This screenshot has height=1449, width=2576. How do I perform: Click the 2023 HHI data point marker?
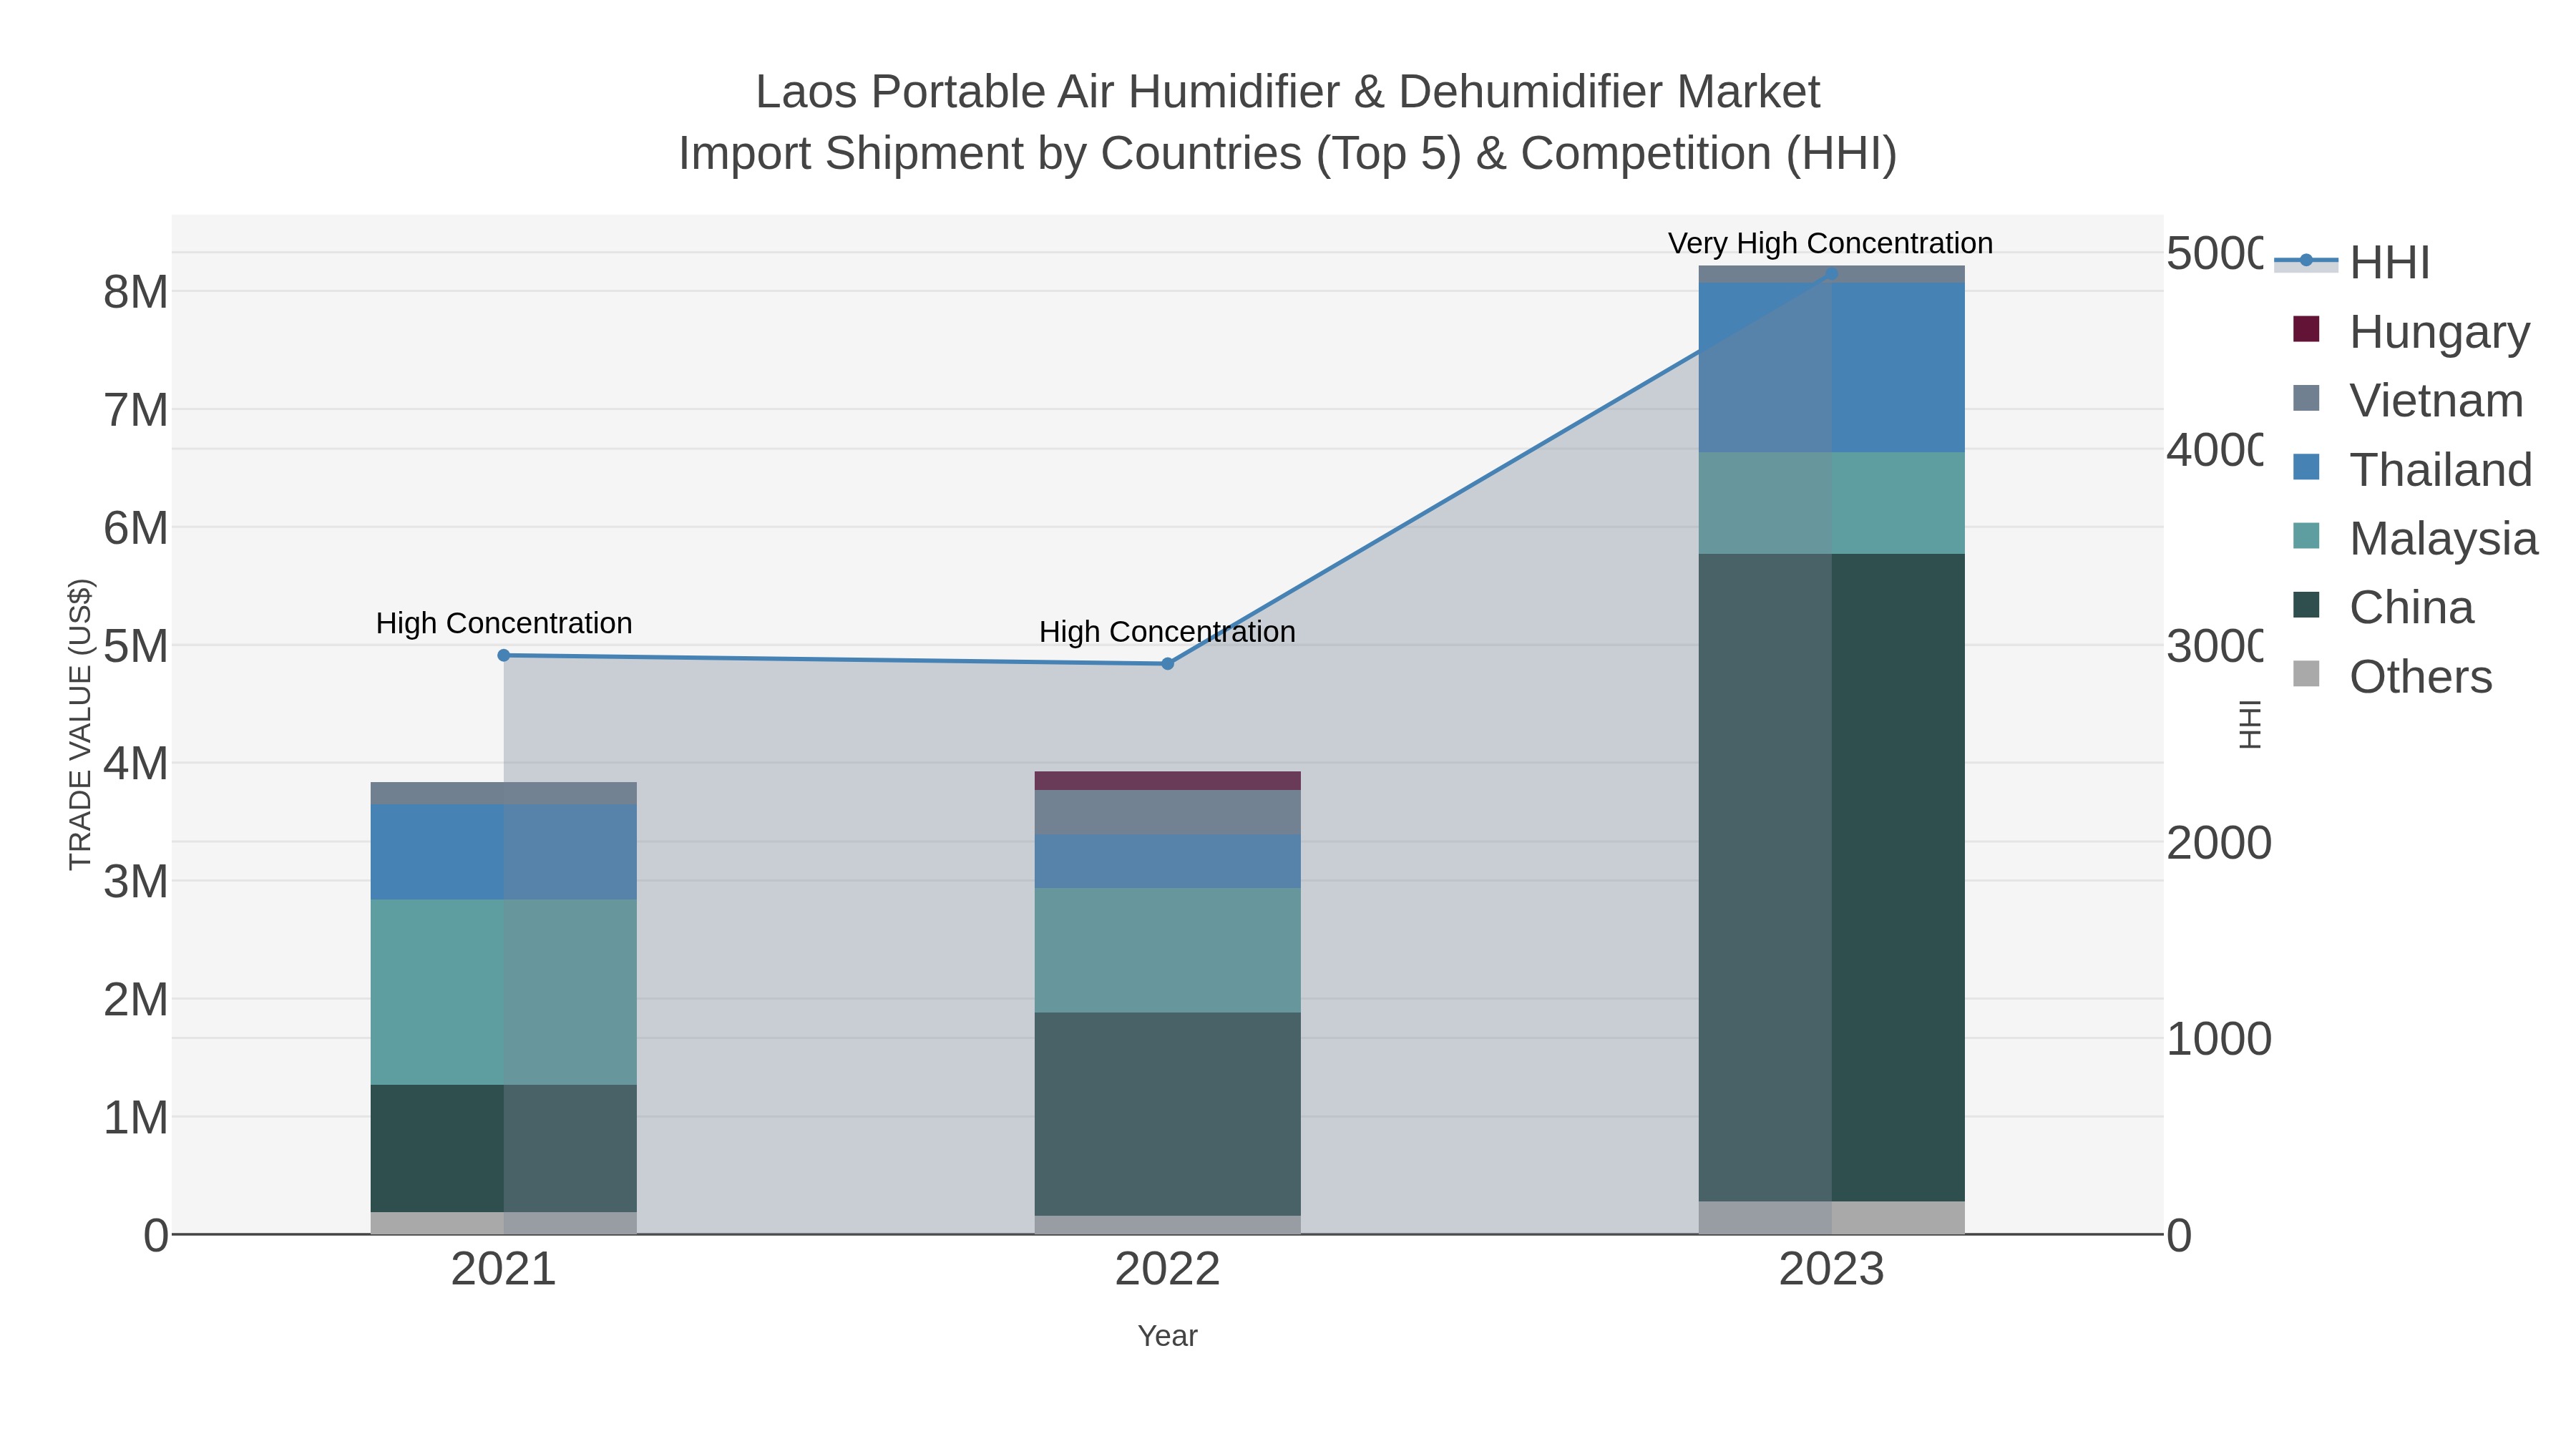[1831, 274]
